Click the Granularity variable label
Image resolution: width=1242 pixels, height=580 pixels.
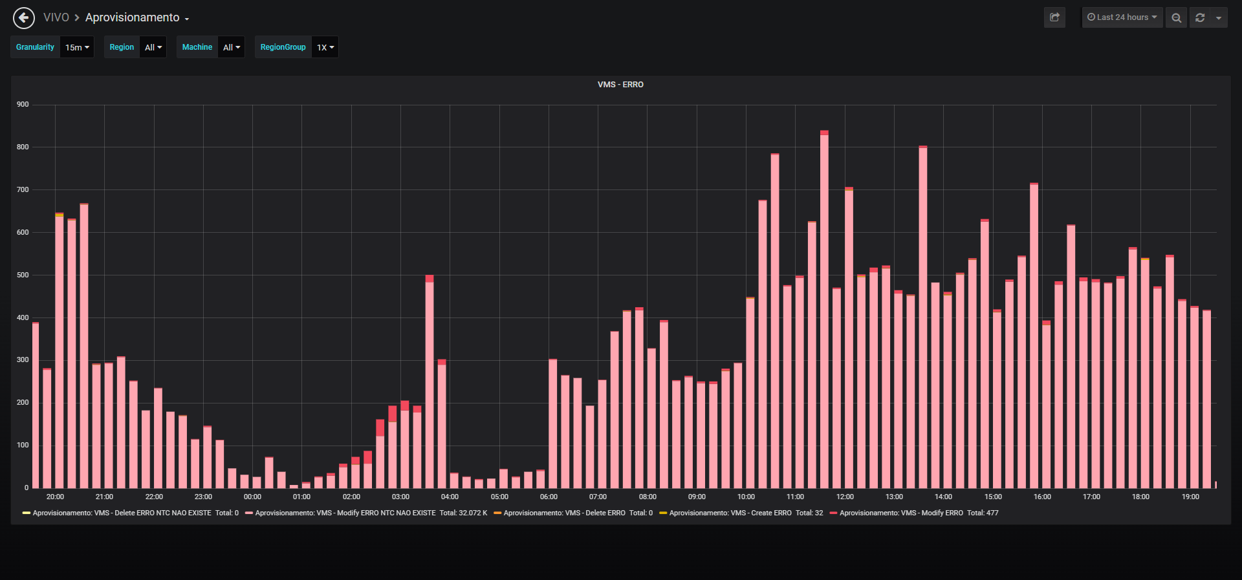pyautogui.click(x=35, y=47)
